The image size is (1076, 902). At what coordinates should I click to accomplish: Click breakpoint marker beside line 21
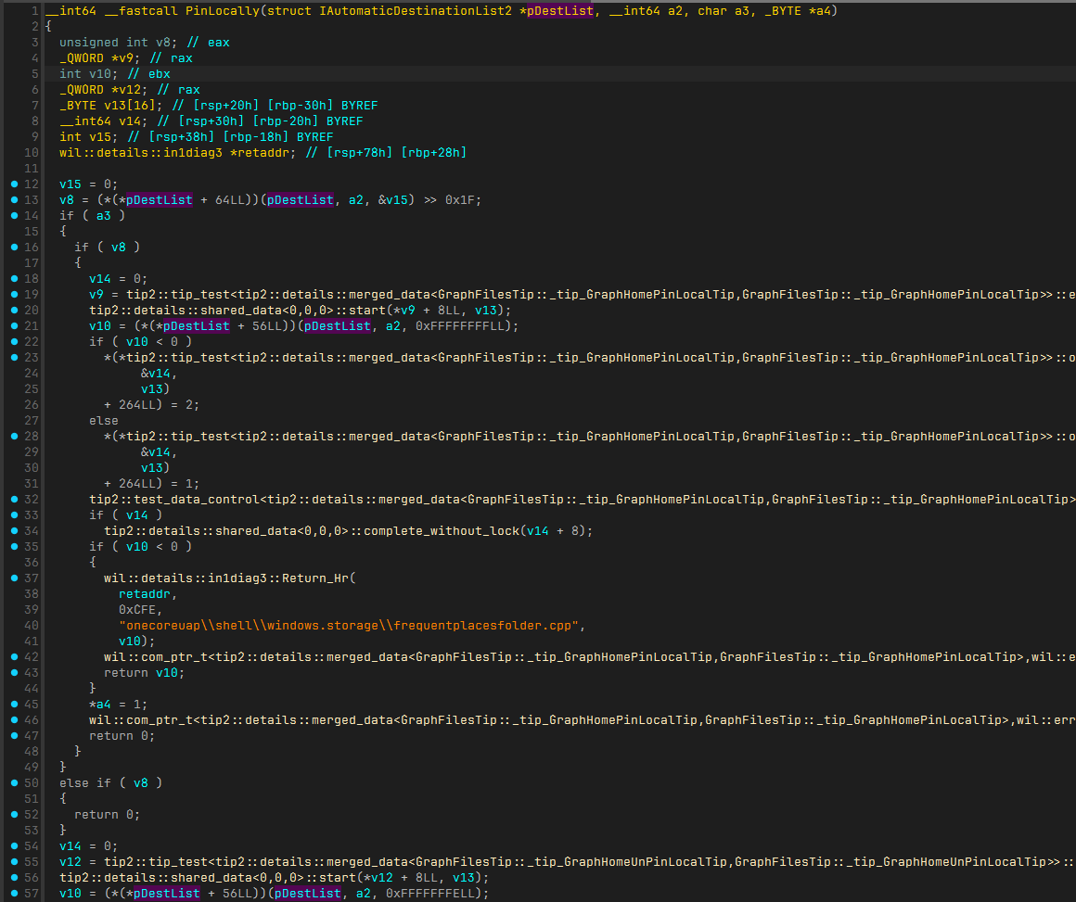14,326
